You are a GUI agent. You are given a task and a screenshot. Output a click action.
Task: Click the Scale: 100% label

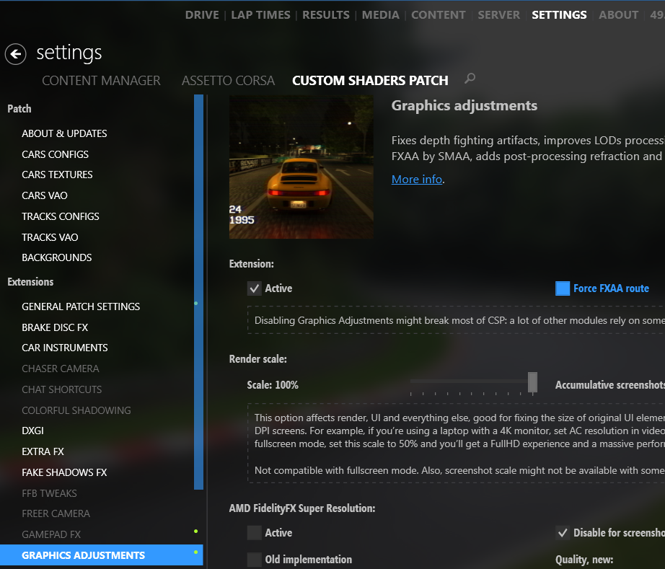pyautogui.click(x=273, y=385)
